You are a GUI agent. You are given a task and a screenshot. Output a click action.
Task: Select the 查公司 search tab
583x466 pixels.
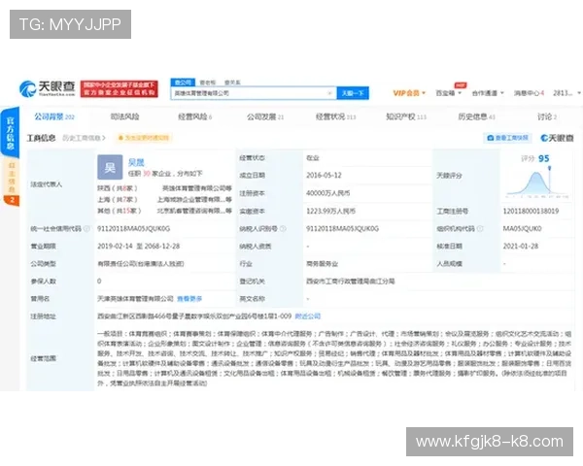pyautogui.click(x=183, y=83)
